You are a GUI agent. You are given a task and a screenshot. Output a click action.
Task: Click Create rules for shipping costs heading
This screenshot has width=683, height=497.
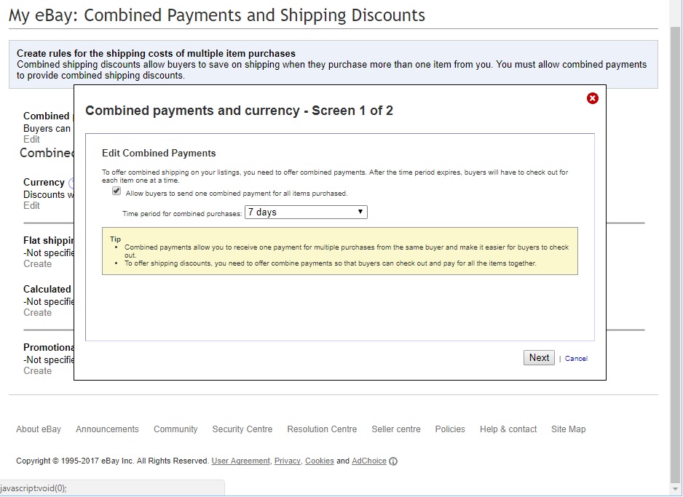click(156, 53)
